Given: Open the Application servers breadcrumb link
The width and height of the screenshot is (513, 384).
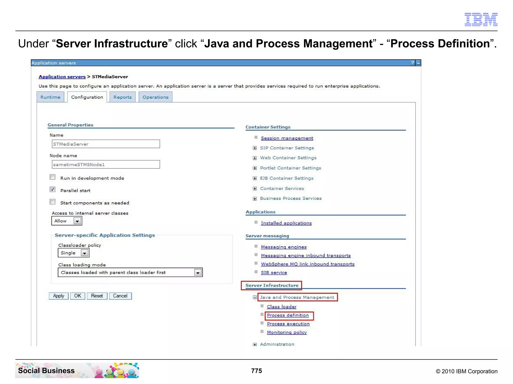Looking at the screenshot, I should click(62, 77).
